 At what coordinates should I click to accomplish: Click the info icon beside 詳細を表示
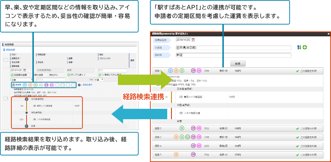pyautogui.click(x=79, y=85)
